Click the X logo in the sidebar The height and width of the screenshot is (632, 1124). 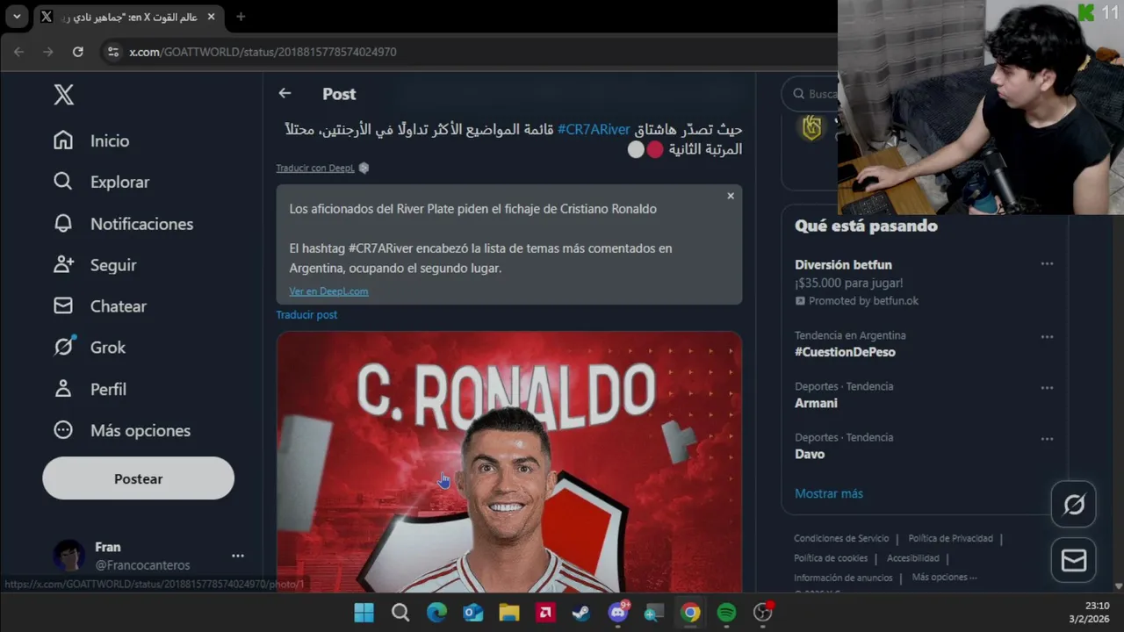(x=64, y=95)
